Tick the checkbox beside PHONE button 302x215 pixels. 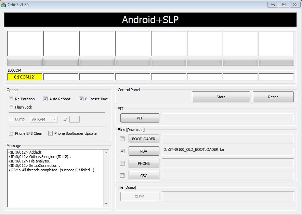click(x=122, y=163)
